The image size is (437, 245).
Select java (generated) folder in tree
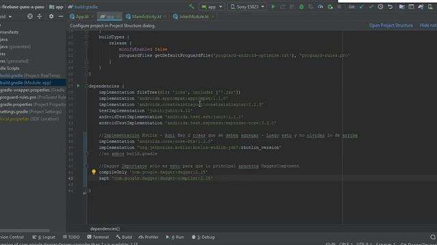click(x=15, y=47)
